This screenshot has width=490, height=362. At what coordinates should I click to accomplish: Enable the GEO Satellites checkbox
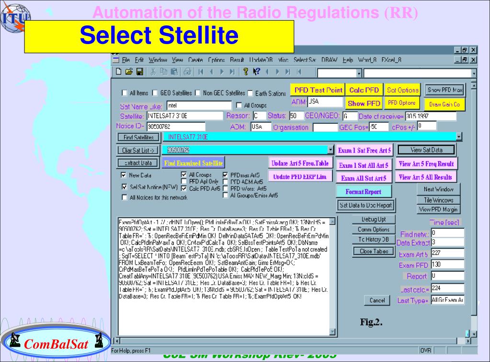[x=155, y=93]
